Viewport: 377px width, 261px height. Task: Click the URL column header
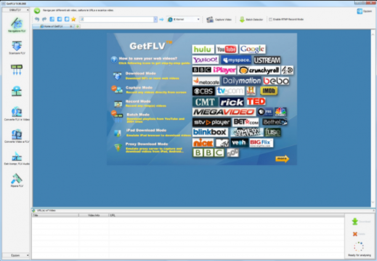[227, 215]
